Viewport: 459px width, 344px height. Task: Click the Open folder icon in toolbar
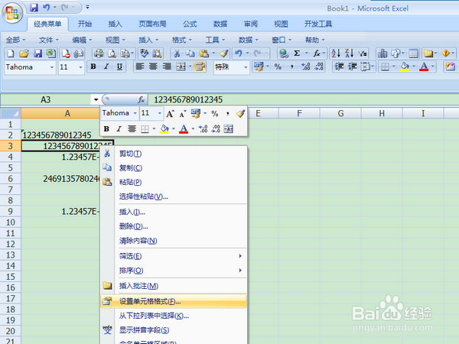pyautogui.click(x=24, y=54)
